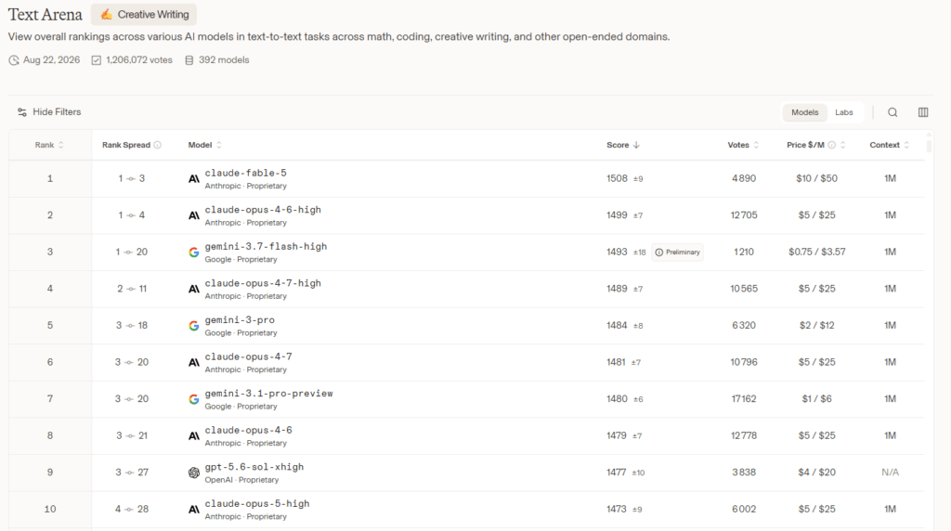
Task: Open the claude-fable-5 model link
Action: click(245, 174)
